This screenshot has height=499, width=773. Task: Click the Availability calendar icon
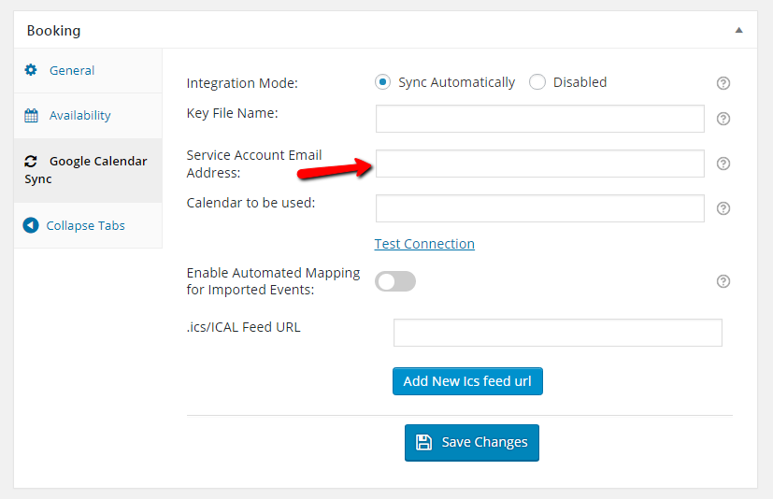click(x=31, y=115)
